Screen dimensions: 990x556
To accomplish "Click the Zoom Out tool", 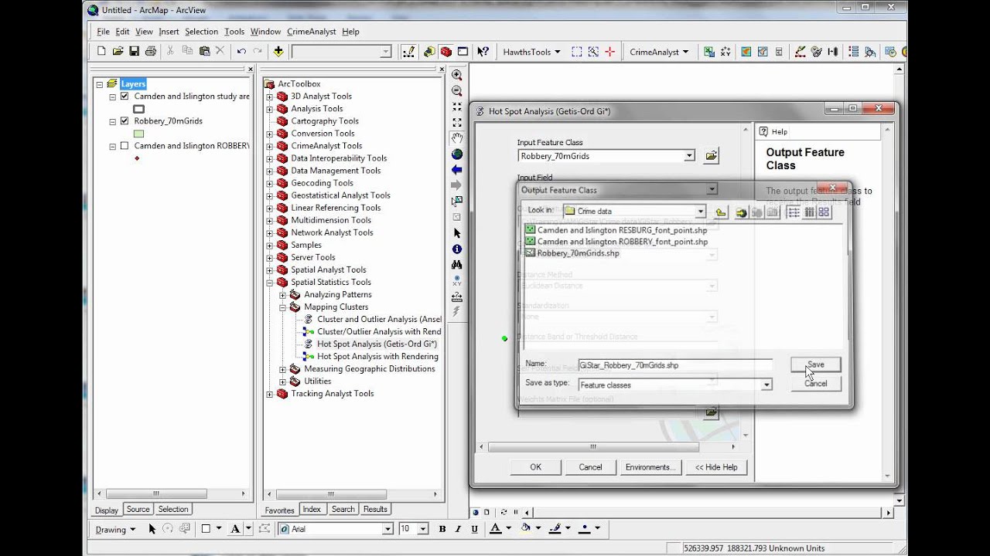I will pyautogui.click(x=456, y=90).
